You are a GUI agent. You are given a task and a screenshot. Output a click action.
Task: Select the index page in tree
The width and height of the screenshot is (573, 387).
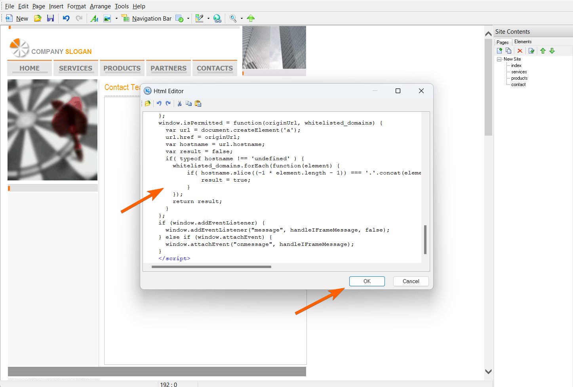coord(516,65)
